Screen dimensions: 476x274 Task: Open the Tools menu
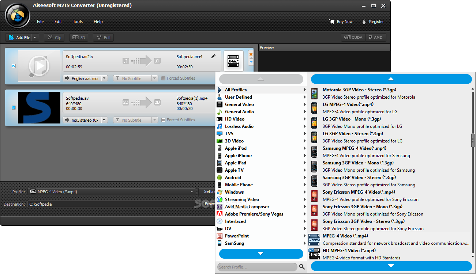[78, 22]
